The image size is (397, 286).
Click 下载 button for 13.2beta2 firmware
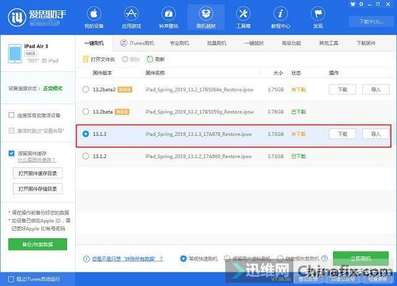[x=342, y=89]
